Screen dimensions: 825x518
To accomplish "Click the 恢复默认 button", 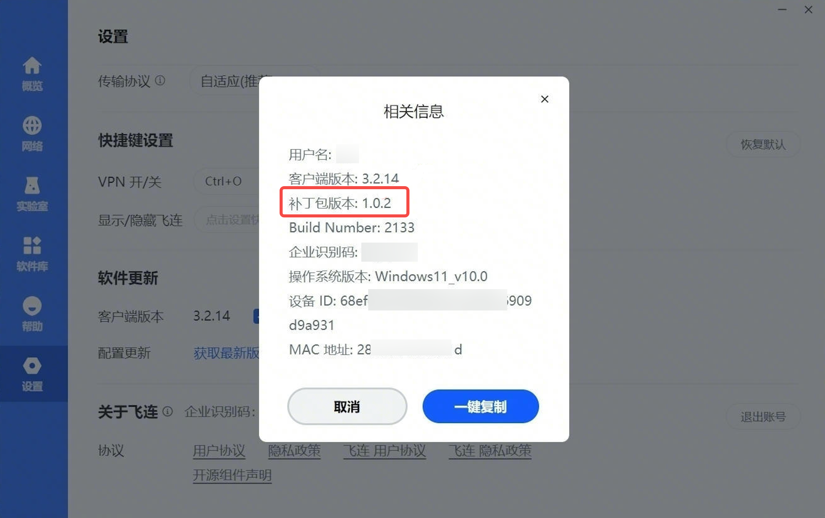I will click(763, 145).
